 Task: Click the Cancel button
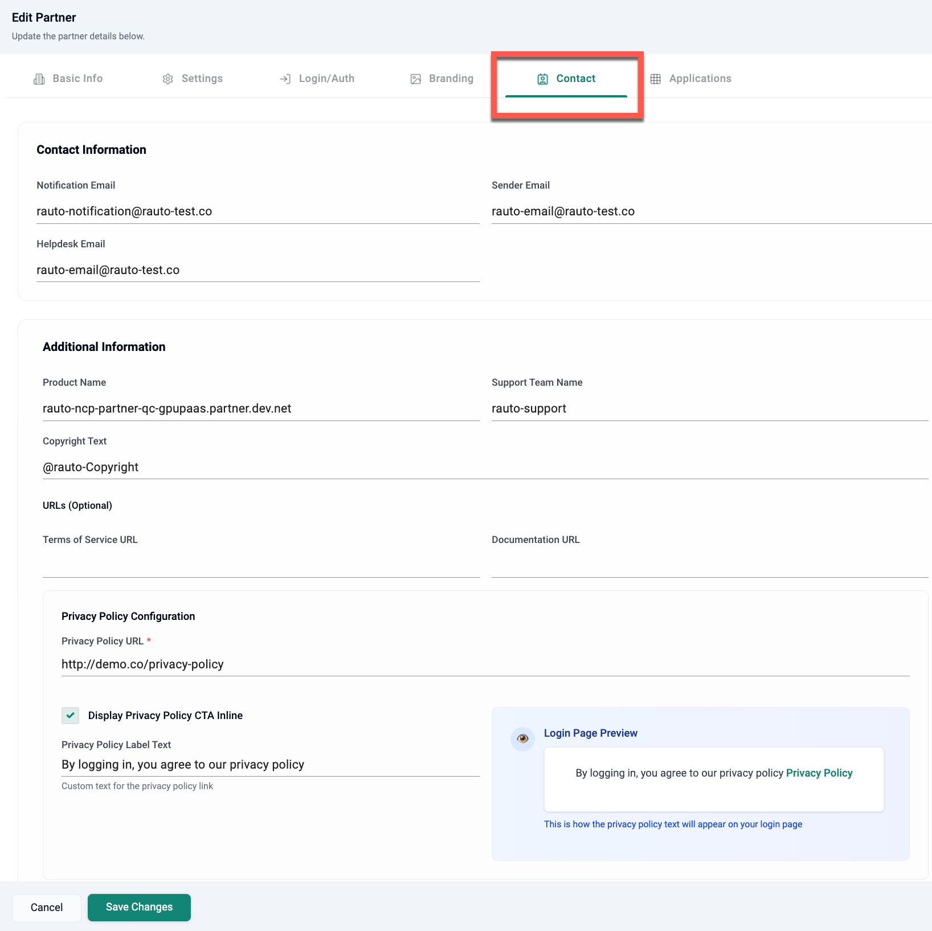(x=47, y=908)
